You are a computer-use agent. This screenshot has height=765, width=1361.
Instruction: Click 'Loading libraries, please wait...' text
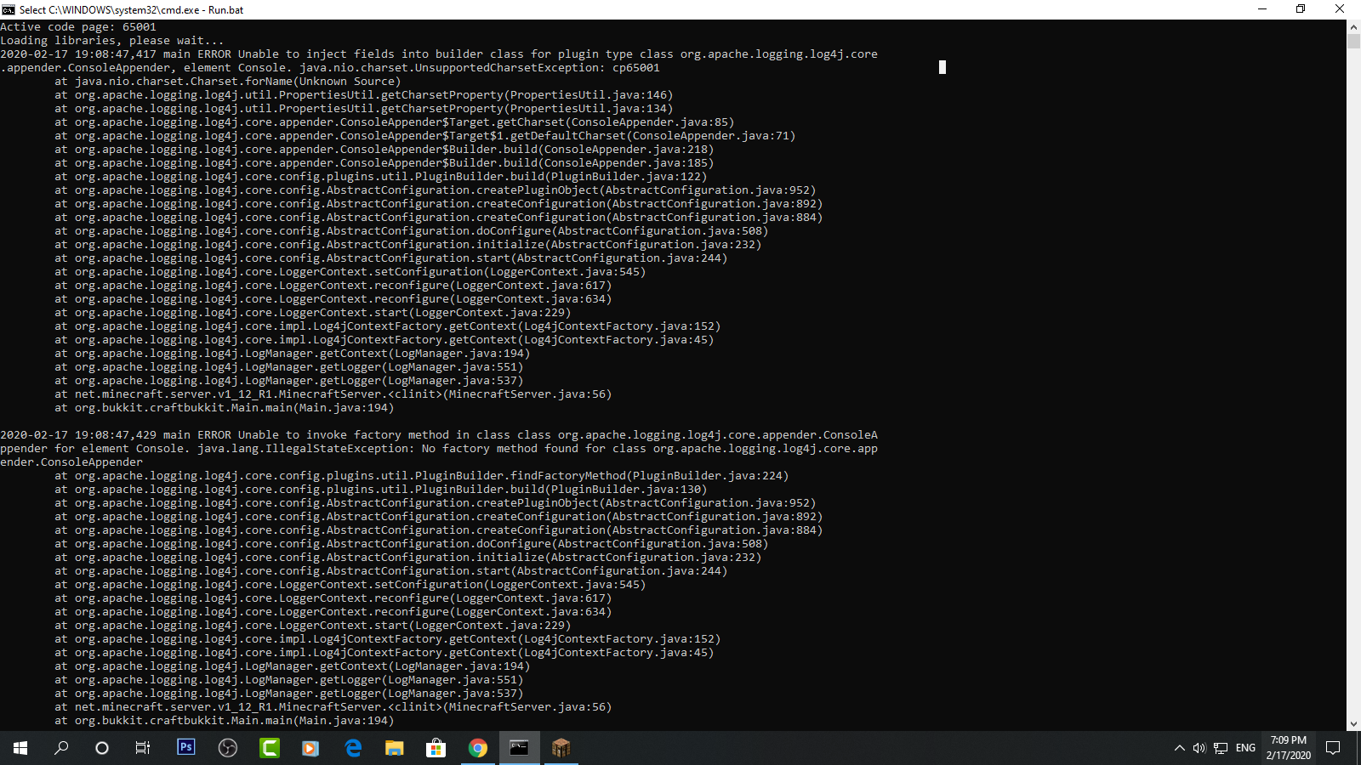[112, 41]
